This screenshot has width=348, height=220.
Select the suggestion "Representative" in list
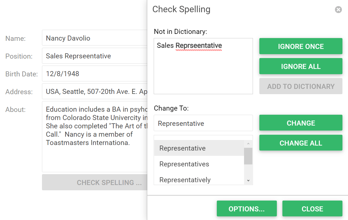[183, 148]
